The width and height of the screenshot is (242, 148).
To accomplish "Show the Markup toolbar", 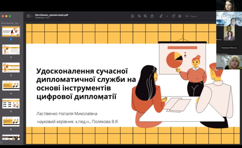I will pyautogui.click(x=179, y=16).
